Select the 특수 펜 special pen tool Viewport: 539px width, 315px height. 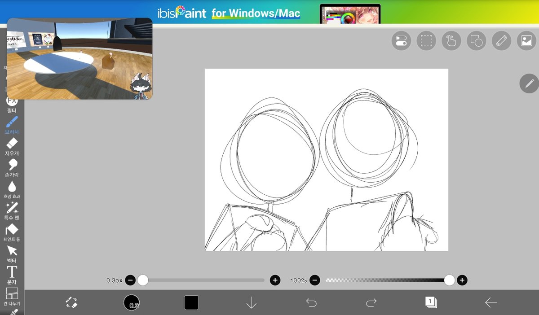pyautogui.click(x=12, y=211)
